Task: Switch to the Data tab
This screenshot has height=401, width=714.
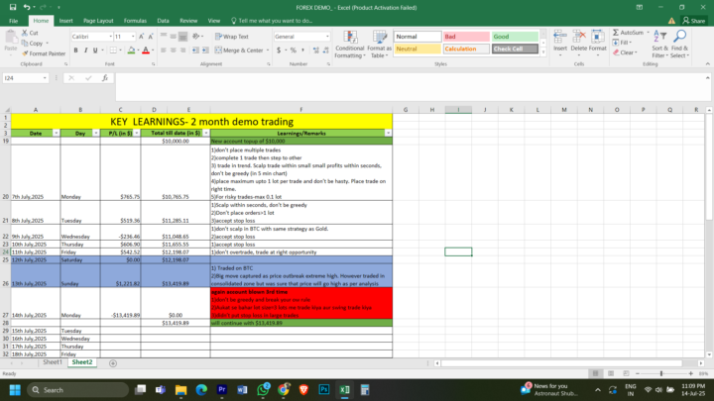Action: click(x=163, y=21)
